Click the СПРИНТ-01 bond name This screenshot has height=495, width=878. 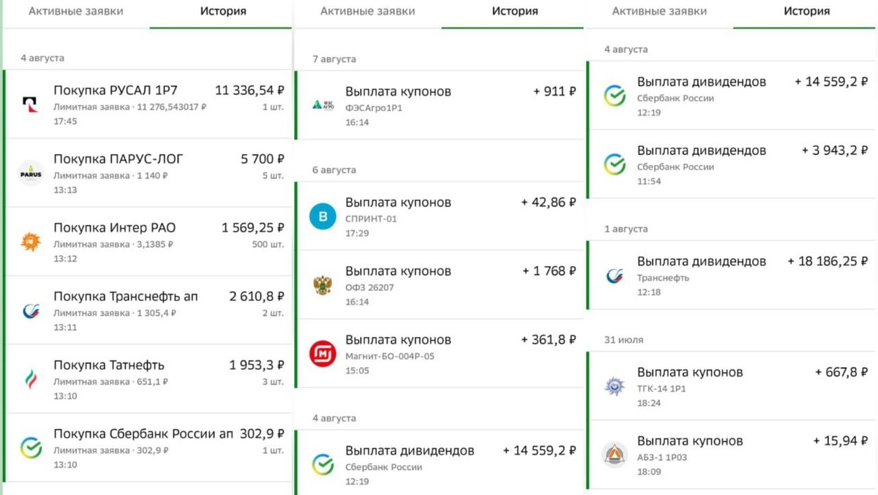pyautogui.click(x=371, y=219)
